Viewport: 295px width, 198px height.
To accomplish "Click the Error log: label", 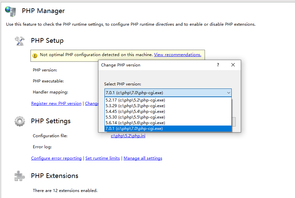I will click(42, 147).
